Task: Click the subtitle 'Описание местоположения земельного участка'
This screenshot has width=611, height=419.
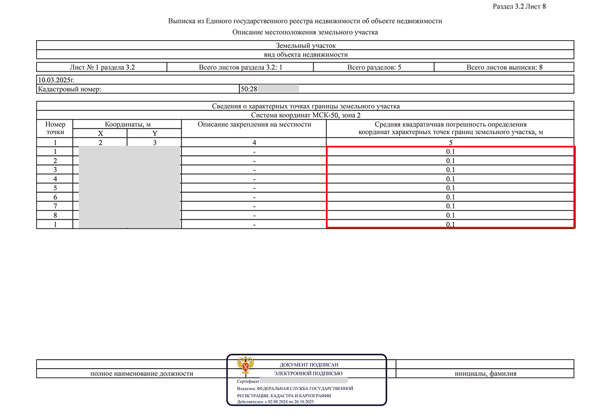Action: click(x=305, y=32)
